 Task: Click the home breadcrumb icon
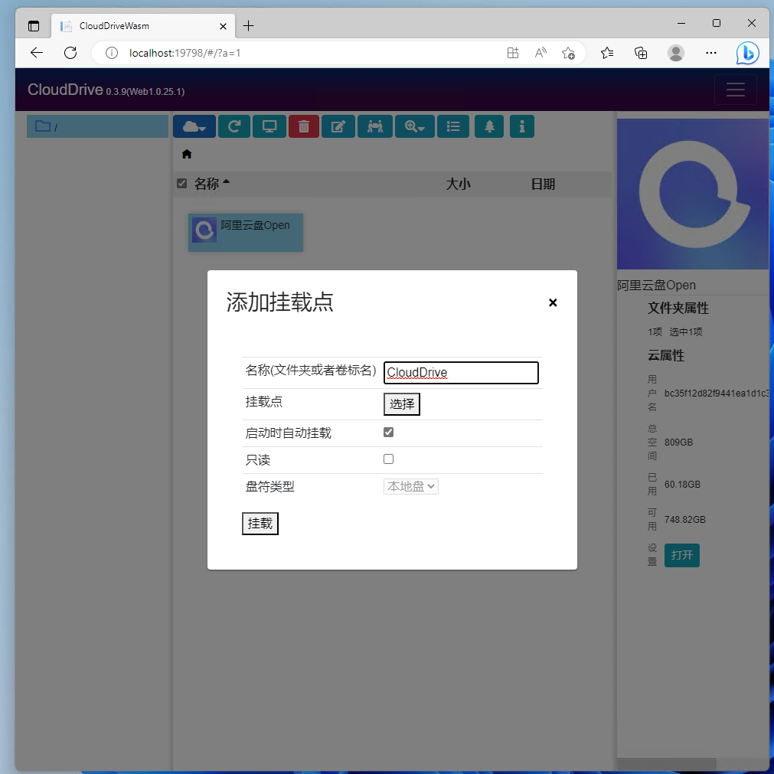point(187,154)
